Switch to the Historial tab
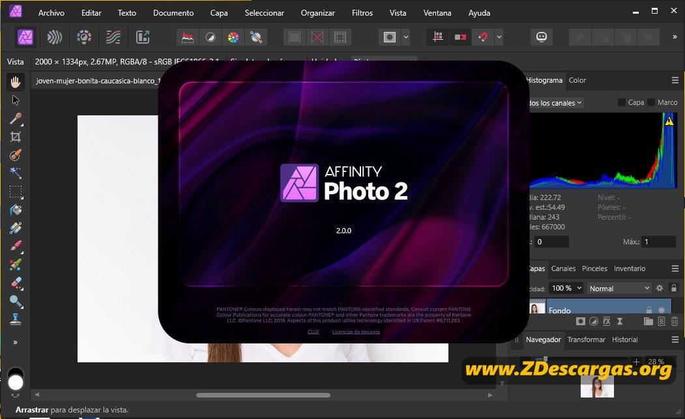Image resolution: width=685 pixels, height=419 pixels. coord(625,340)
